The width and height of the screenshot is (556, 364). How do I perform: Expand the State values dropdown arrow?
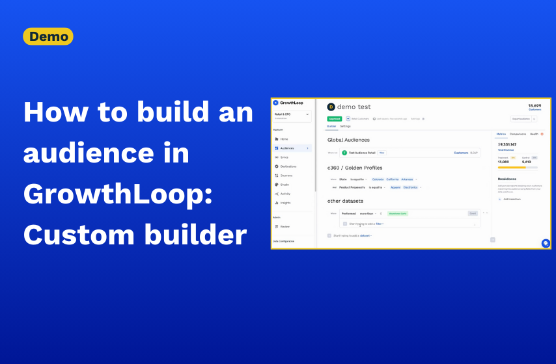416,179
